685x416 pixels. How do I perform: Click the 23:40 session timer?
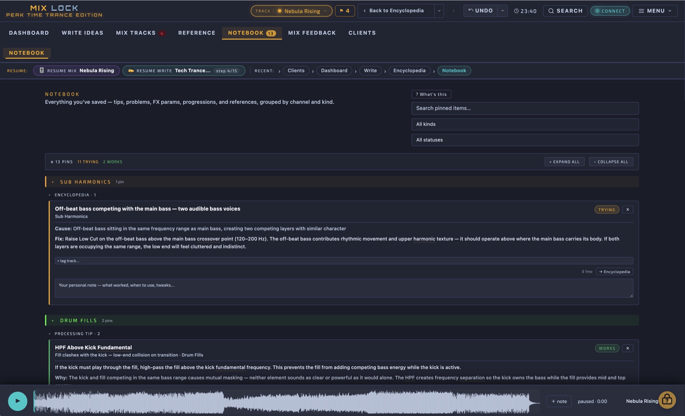tap(525, 11)
